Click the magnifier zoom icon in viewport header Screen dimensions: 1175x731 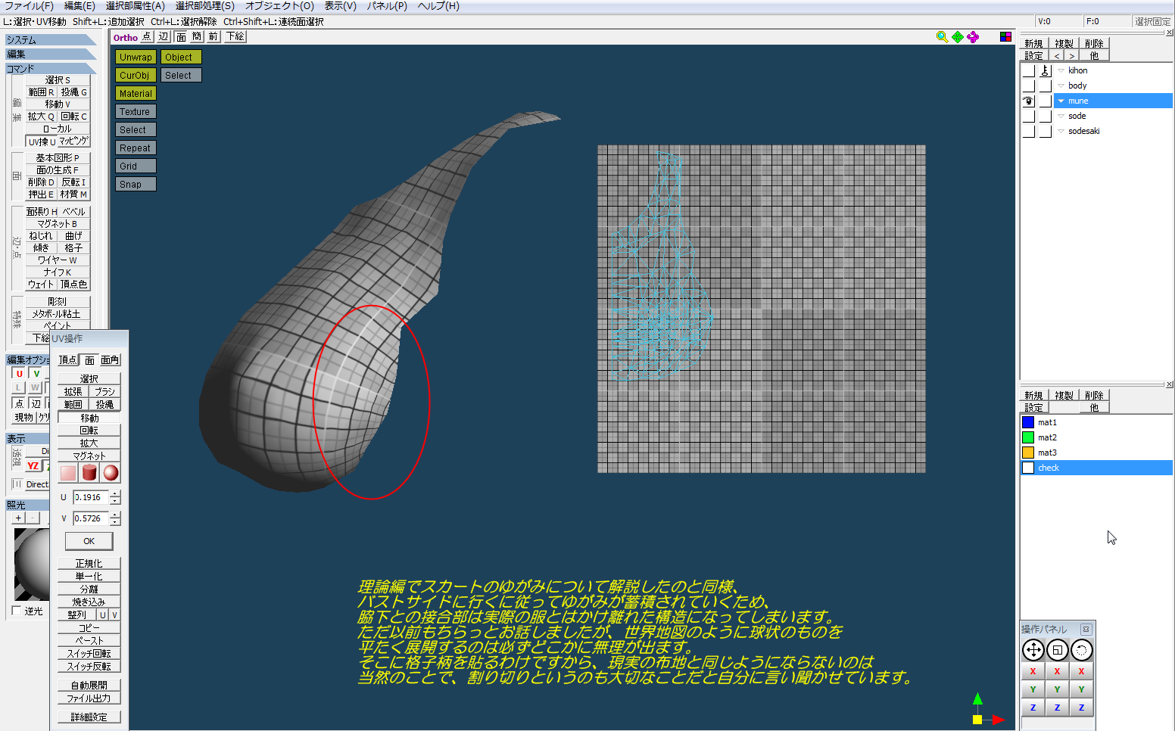(x=942, y=37)
